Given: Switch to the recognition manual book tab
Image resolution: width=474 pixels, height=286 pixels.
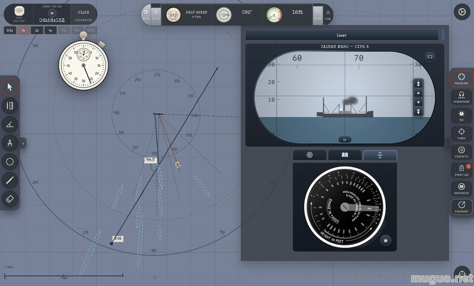Looking at the screenshot, I should point(345,155).
